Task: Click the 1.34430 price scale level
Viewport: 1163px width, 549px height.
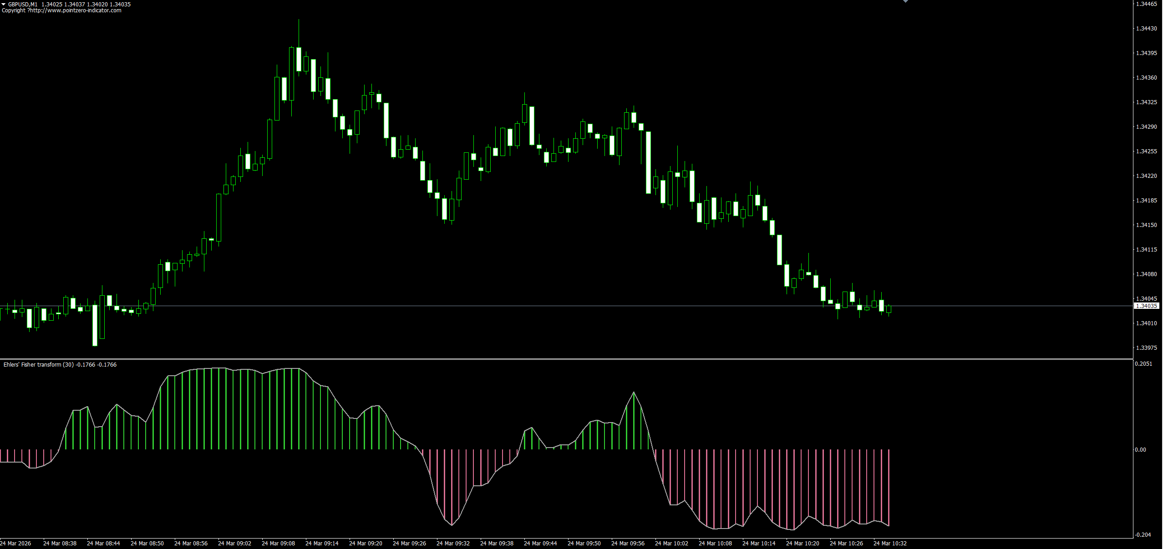Action: coord(1146,29)
